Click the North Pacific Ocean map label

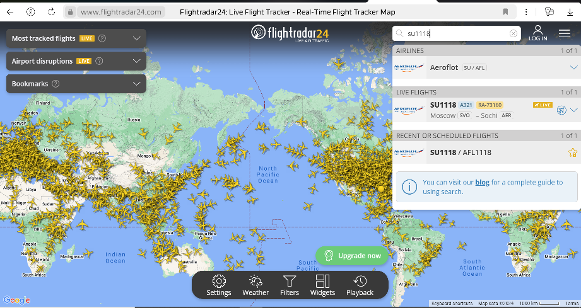click(268, 174)
